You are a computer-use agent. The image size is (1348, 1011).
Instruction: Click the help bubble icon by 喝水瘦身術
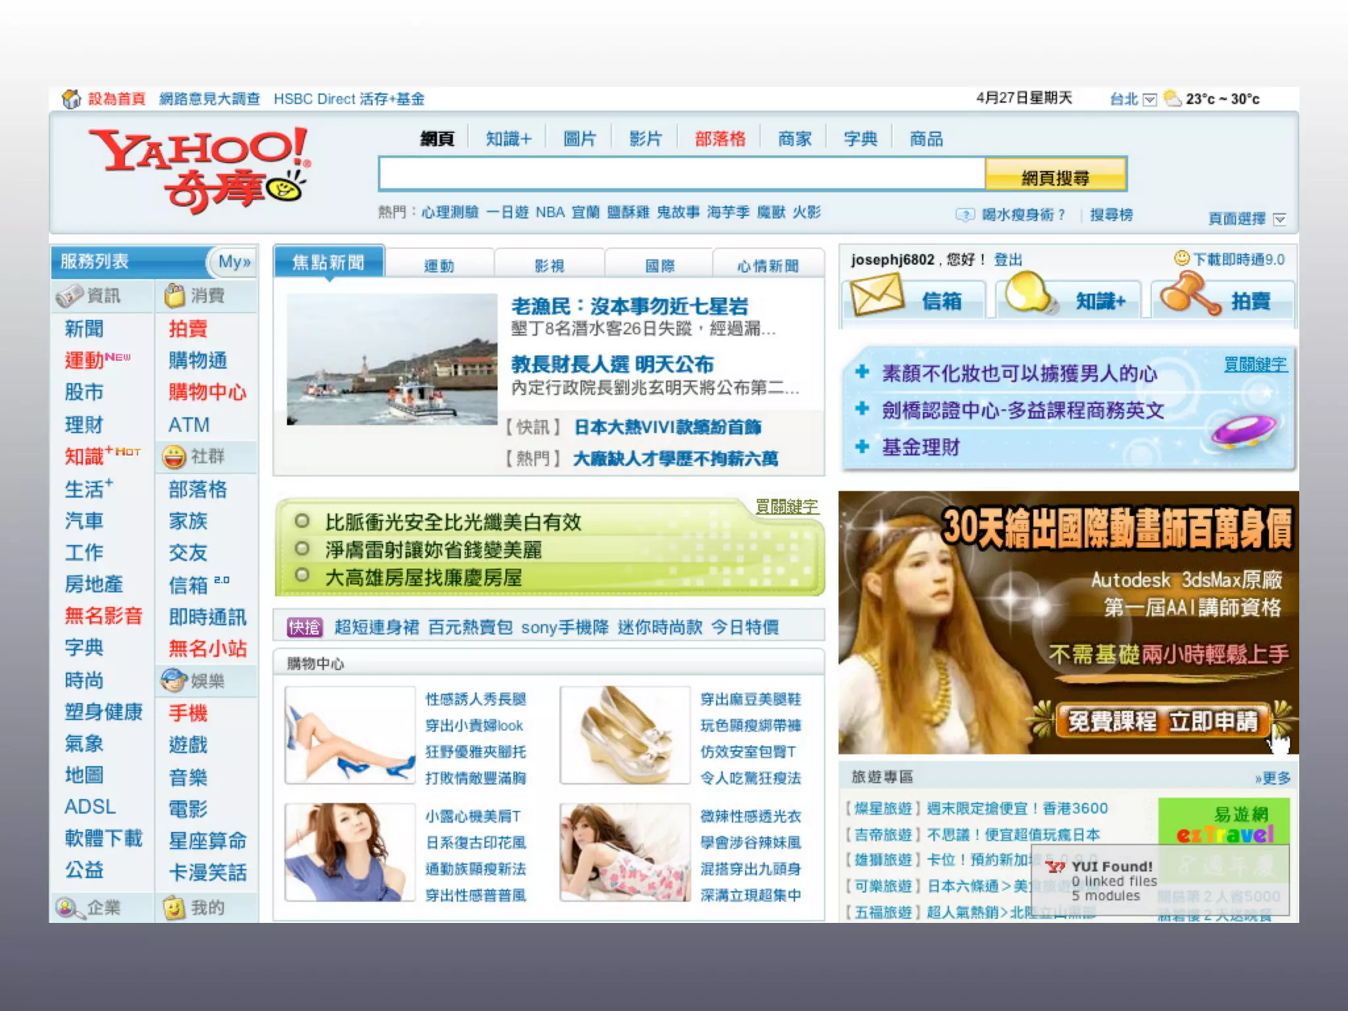click(965, 215)
